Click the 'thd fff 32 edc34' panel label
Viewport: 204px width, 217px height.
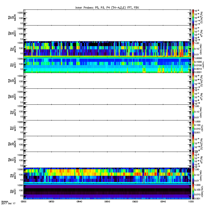click(x=12, y=81)
